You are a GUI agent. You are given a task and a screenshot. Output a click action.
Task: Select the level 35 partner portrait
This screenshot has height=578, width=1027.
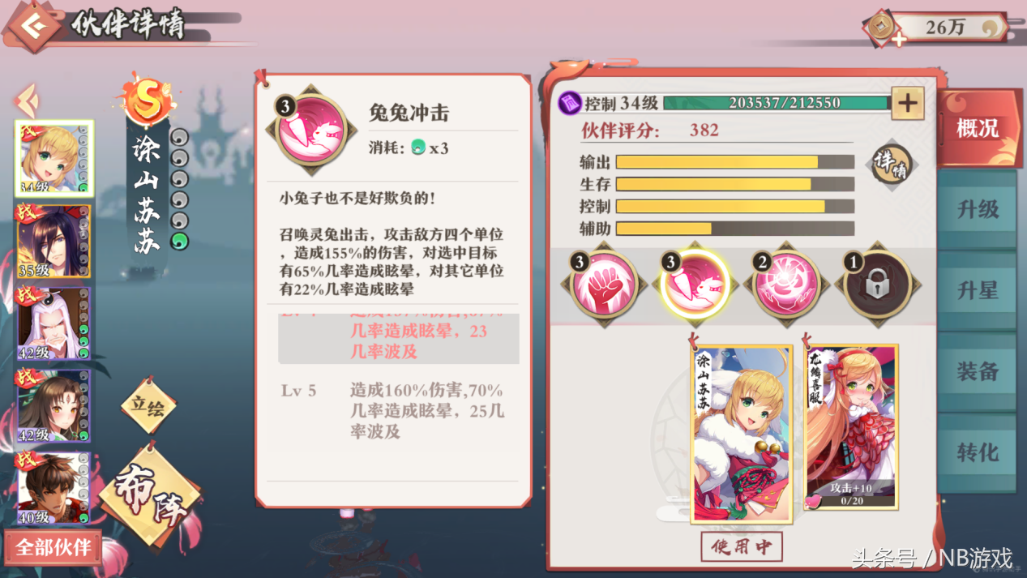[x=53, y=242]
